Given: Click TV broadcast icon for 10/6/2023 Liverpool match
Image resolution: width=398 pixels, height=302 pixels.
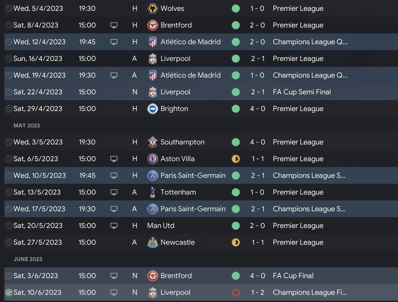Looking at the screenshot, I should pos(114,293).
